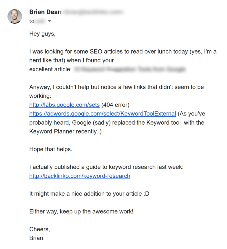Viewport: 227px width, 249px height.
Task: Click the sender name Brian Dean
Action: [45, 12]
